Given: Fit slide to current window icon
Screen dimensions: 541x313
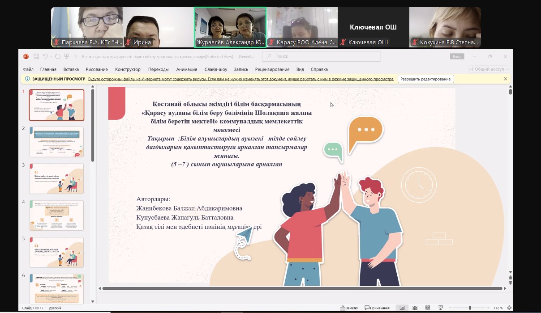Looking at the screenshot, I should pos(509,308).
